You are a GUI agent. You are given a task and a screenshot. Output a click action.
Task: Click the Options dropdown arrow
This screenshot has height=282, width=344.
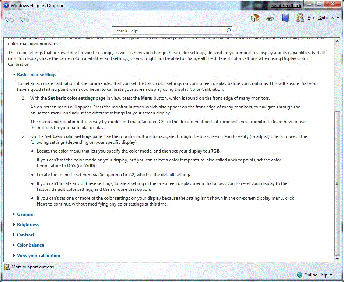[x=338, y=18]
